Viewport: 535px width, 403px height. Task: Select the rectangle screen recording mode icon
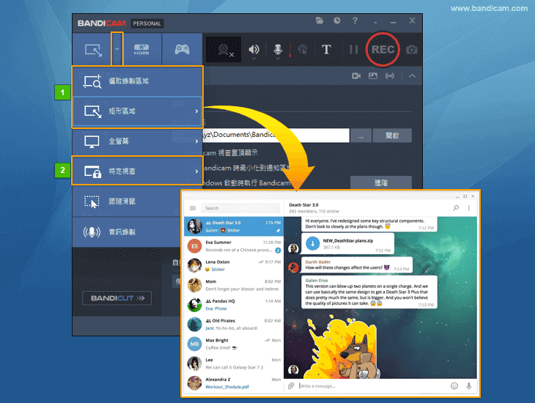coord(93,50)
